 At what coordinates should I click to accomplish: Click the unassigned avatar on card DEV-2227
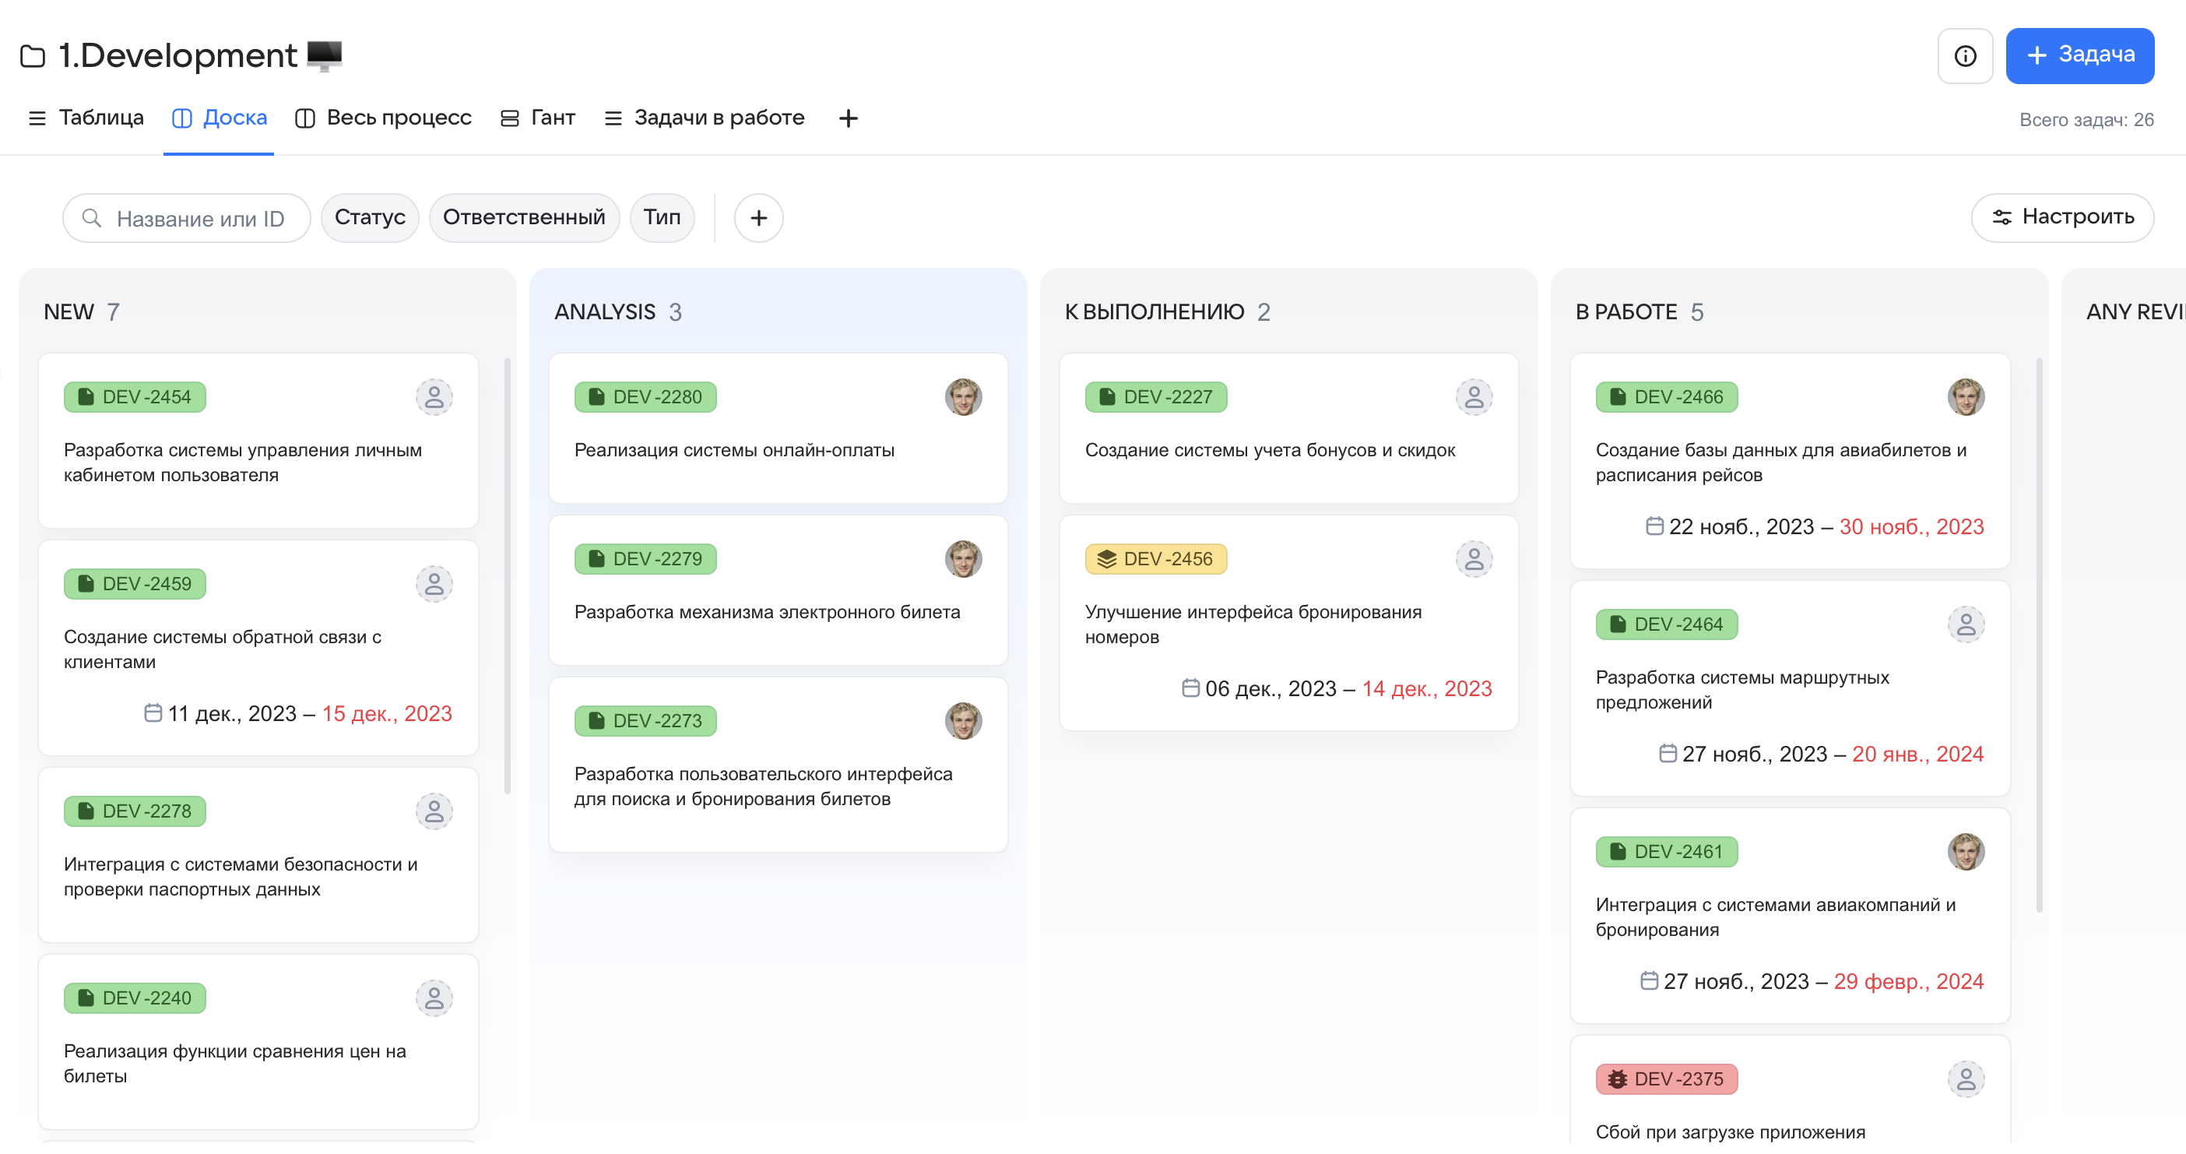click(1473, 397)
